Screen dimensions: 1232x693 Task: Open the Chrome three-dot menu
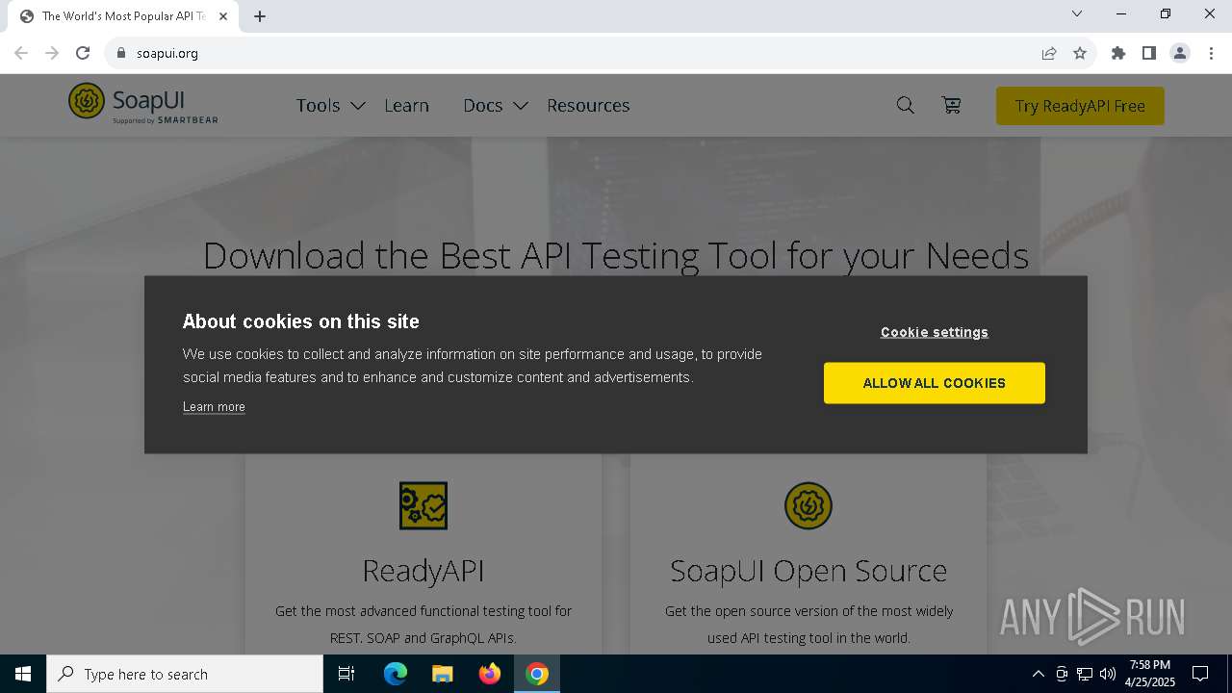click(x=1211, y=53)
